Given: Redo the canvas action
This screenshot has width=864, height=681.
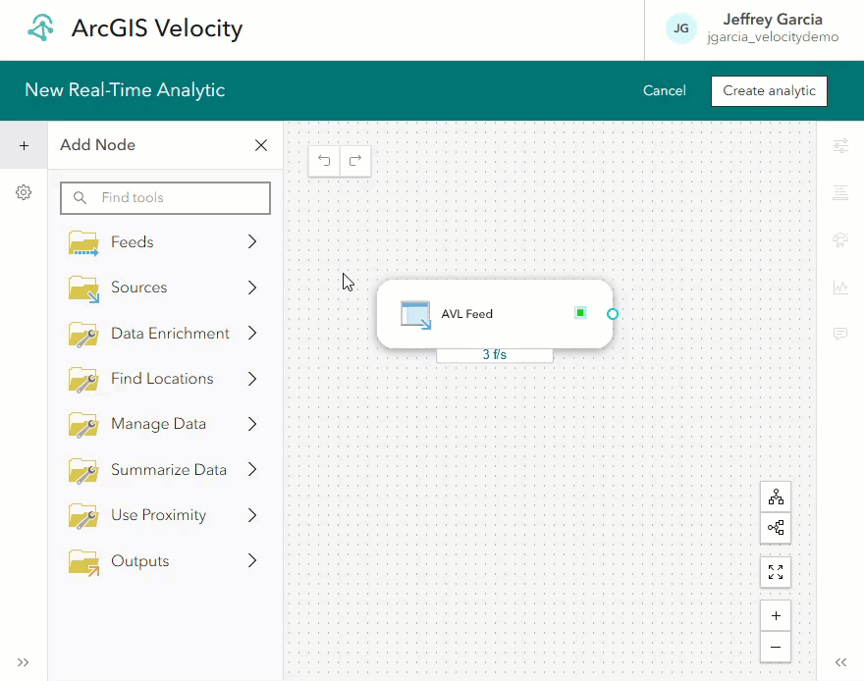Looking at the screenshot, I should (x=355, y=161).
